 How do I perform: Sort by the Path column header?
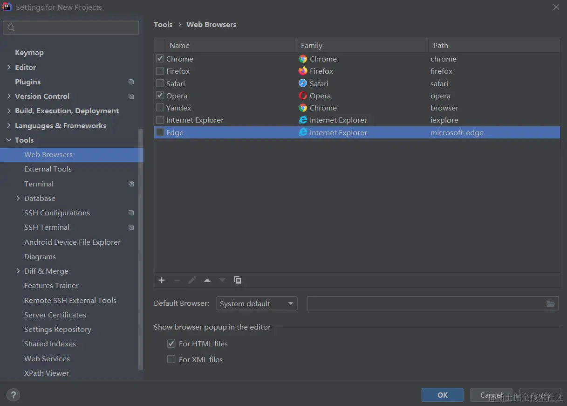pyautogui.click(x=494, y=45)
